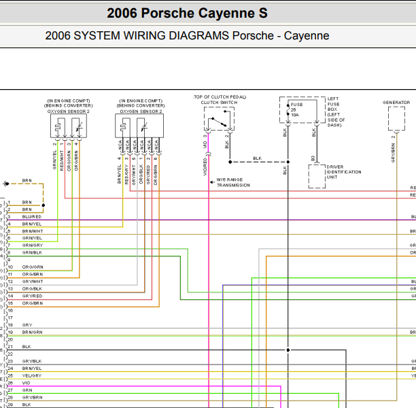Click pin 6 "GRN/YEL" wire label
Screen dimensions: 416x408
point(32,238)
